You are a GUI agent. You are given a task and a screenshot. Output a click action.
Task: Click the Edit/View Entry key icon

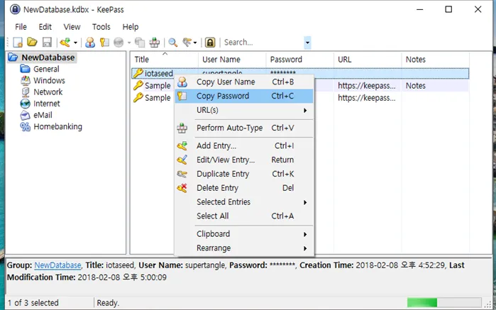point(182,160)
